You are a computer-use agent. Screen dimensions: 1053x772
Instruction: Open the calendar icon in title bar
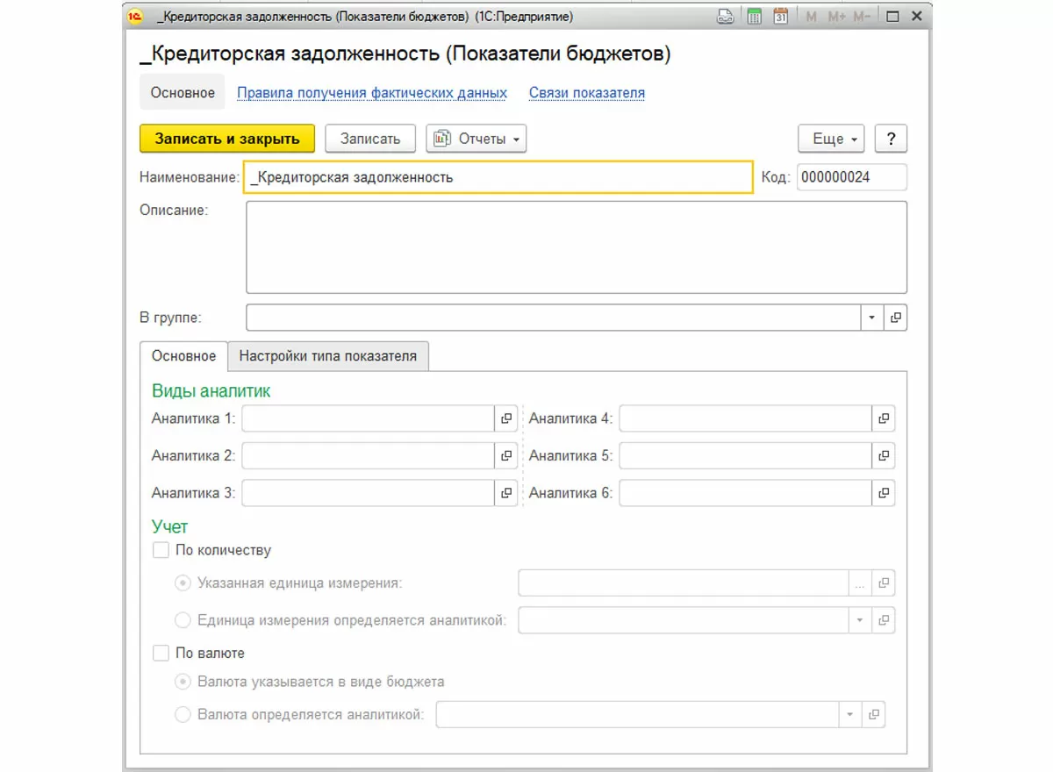(x=780, y=16)
